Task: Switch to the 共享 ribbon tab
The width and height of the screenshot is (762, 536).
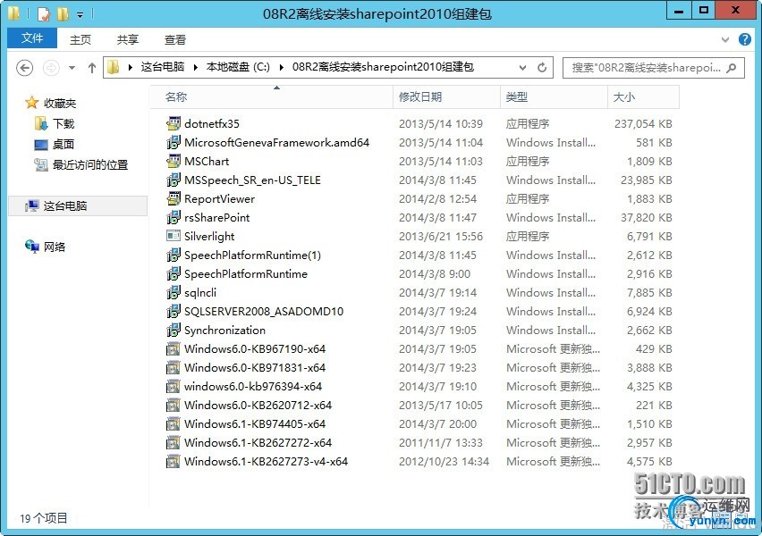Action: (128, 40)
